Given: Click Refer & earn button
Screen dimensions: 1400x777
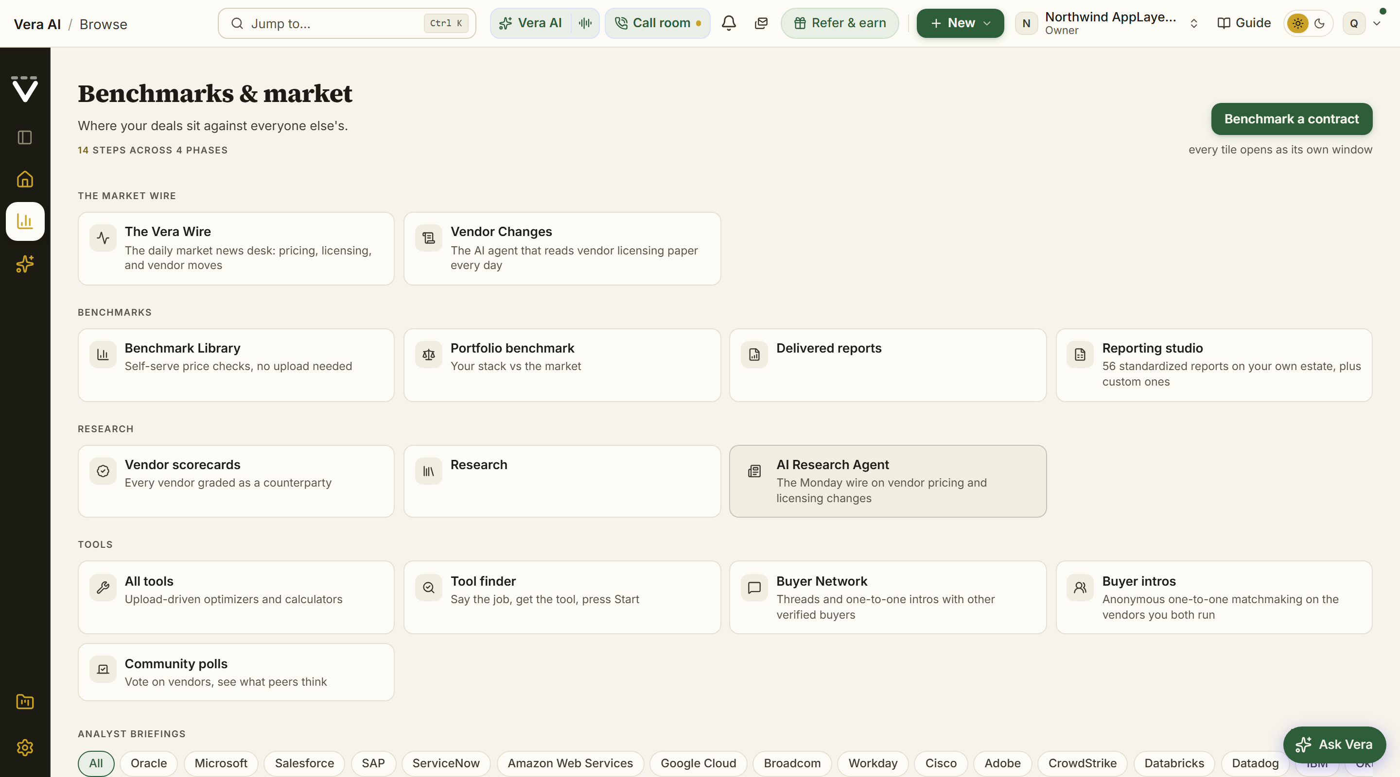Looking at the screenshot, I should [x=840, y=23].
